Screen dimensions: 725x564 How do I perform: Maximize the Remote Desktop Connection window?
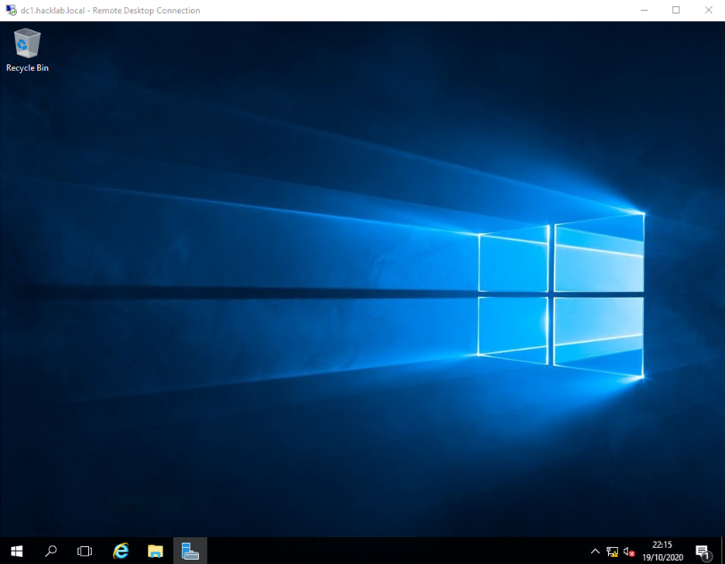tap(676, 10)
